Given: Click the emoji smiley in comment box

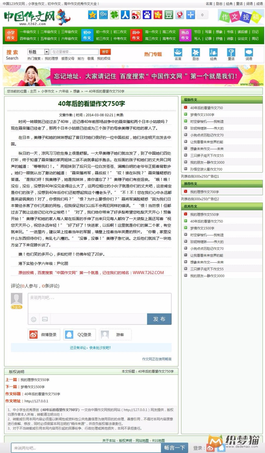Looking at the screenshot, I should (x=33, y=319).
